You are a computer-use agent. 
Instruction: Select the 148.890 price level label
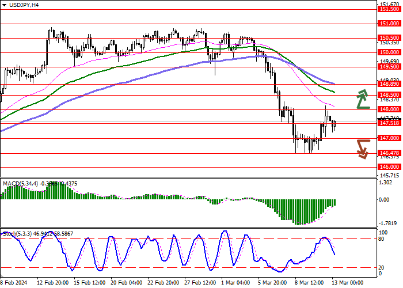[389, 84]
